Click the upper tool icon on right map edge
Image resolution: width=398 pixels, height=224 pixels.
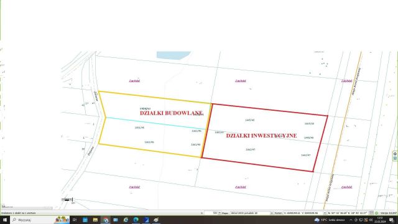[x=395, y=154]
